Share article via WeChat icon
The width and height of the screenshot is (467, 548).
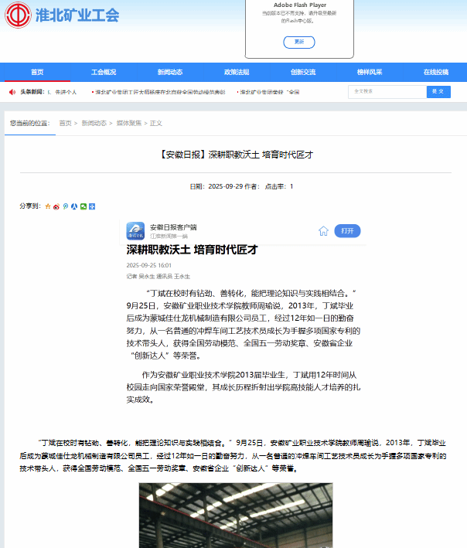(84, 206)
